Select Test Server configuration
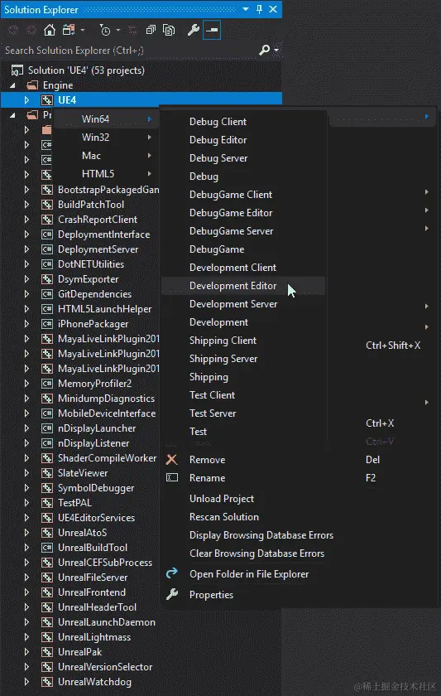Screen dimensions: 441x696 click(243, 413)
